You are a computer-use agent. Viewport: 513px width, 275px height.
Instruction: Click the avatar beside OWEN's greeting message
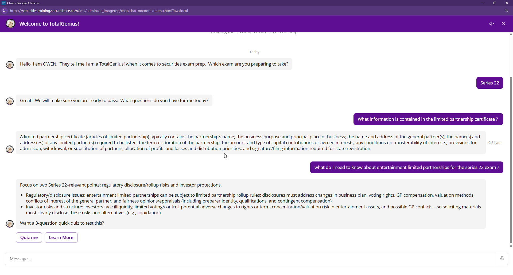click(x=10, y=65)
